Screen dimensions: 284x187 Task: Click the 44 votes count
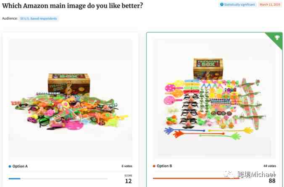click(270, 166)
